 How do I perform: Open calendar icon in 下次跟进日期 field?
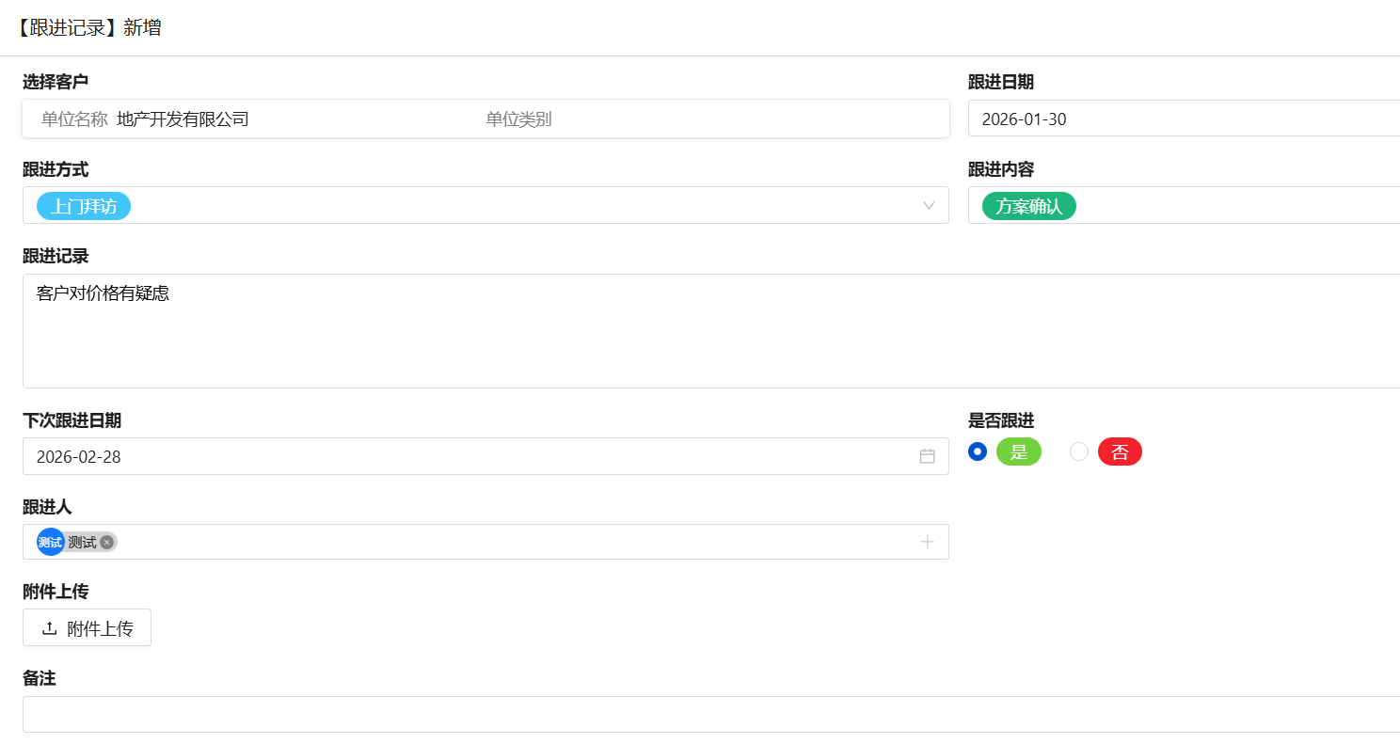(x=927, y=456)
